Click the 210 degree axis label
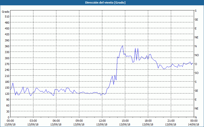 point(7,76)
